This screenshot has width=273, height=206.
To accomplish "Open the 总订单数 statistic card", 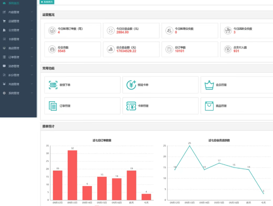I will point(190,49).
